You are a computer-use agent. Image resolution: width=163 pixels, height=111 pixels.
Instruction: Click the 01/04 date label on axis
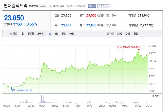(90, 106)
